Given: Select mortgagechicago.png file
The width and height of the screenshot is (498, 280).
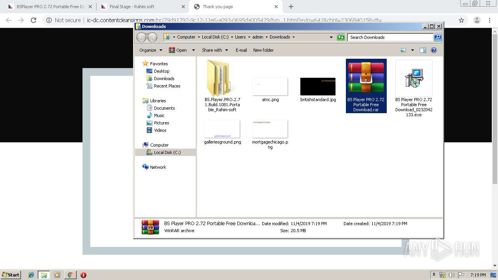Looking at the screenshot, I should coord(270,135).
